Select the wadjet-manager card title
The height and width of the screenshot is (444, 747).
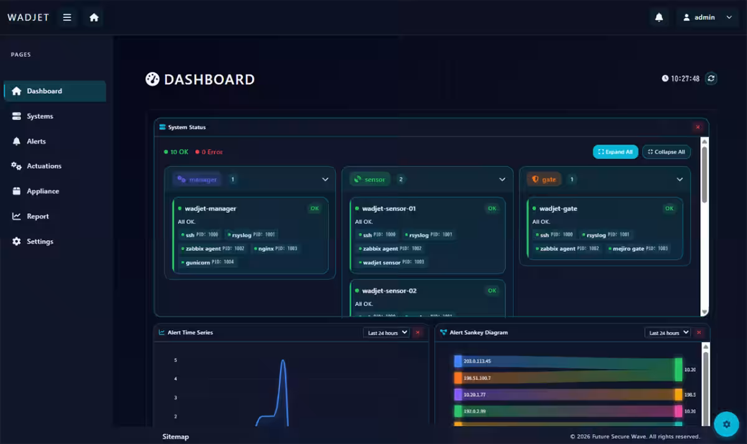[210, 208]
